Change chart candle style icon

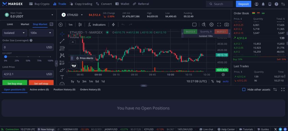tap(80, 25)
